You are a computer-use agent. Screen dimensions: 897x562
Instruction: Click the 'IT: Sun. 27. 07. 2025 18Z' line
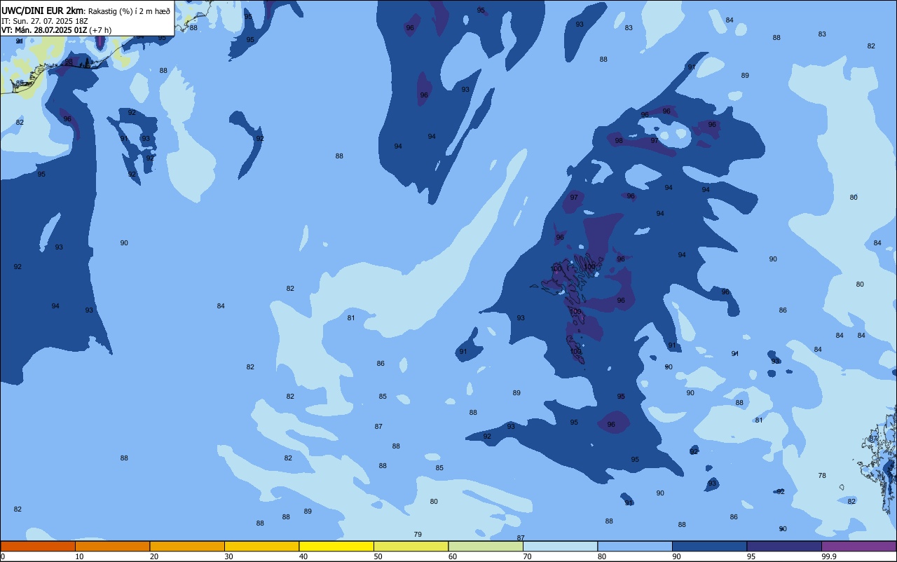(x=45, y=21)
